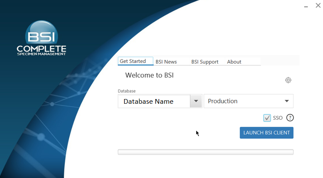Image resolution: width=323 pixels, height=178 pixels.
Task: Click the BSI Complete Specimen Management logo
Action: tap(41, 38)
